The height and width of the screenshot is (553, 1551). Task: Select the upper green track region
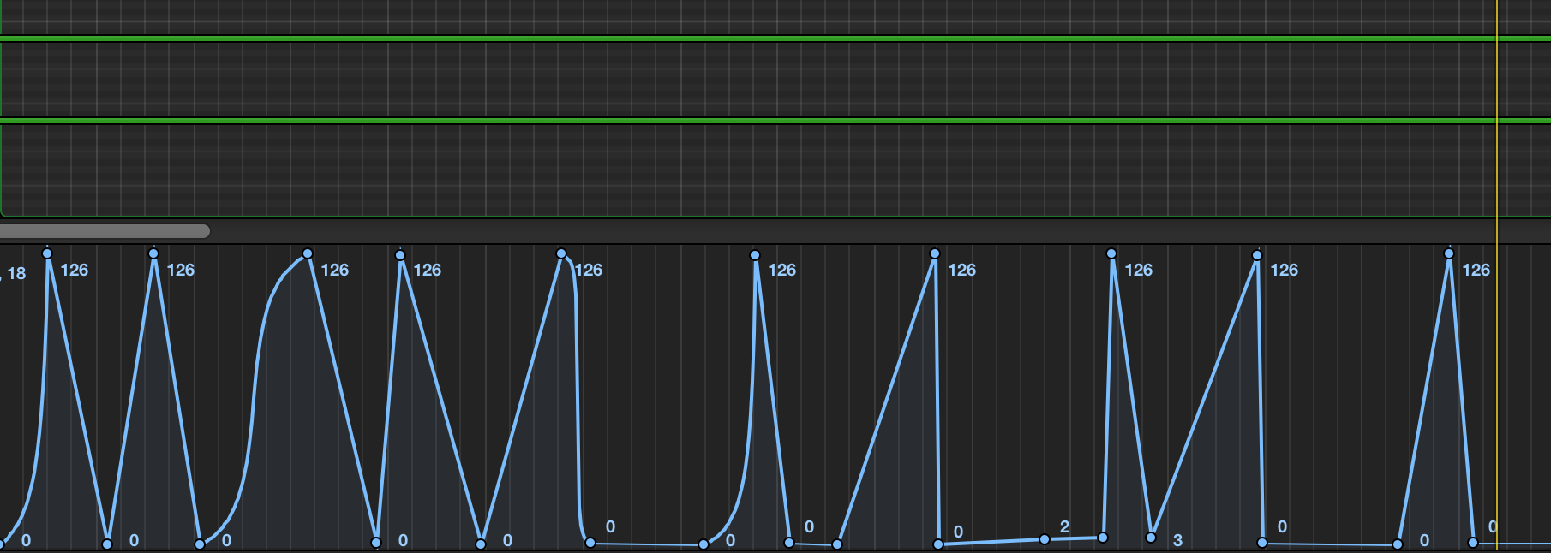click(771, 79)
